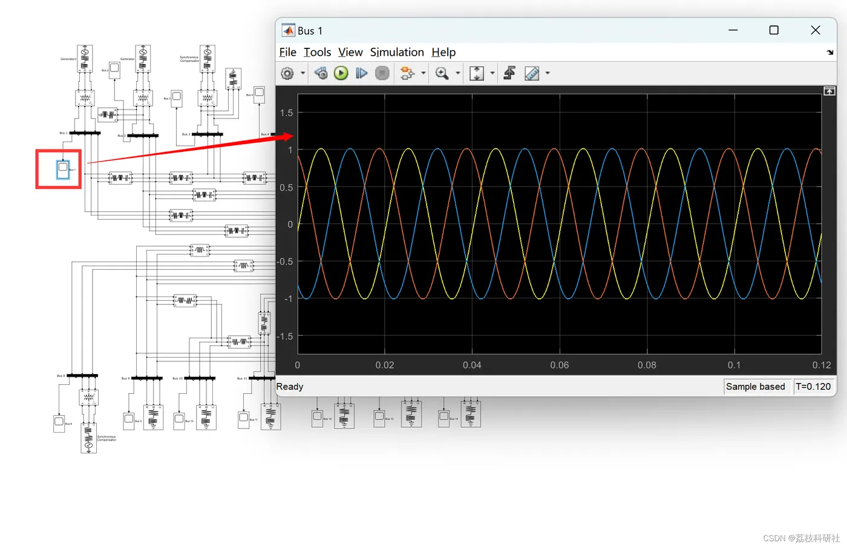Open the Tools menu
The height and width of the screenshot is (547, 847).
317,52
